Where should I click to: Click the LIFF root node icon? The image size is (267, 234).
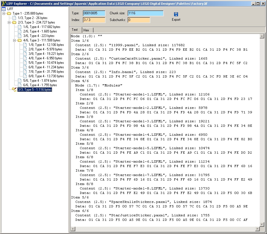(x=4, y=9)
